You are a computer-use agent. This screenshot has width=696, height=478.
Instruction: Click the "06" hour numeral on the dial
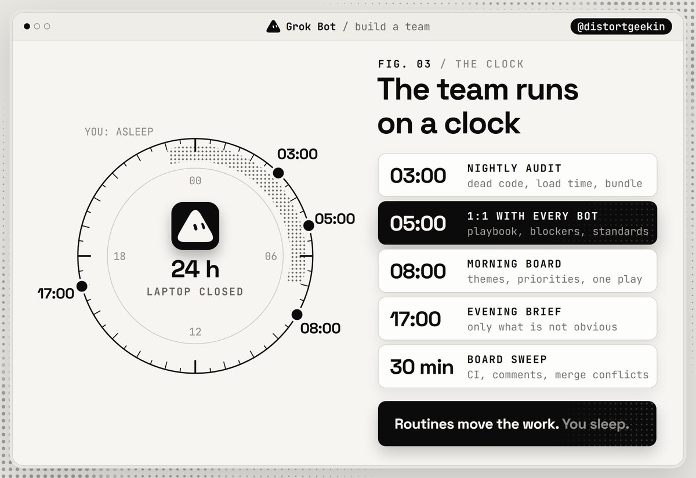point(271,256)
